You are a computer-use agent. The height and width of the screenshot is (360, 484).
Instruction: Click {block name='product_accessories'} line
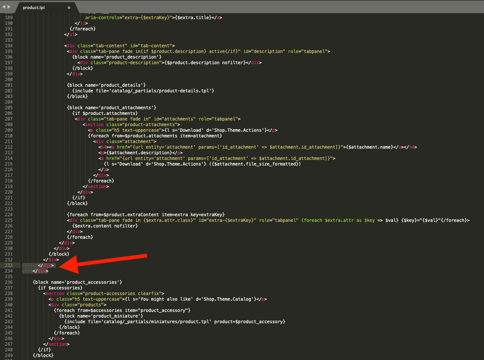(77, 282)
